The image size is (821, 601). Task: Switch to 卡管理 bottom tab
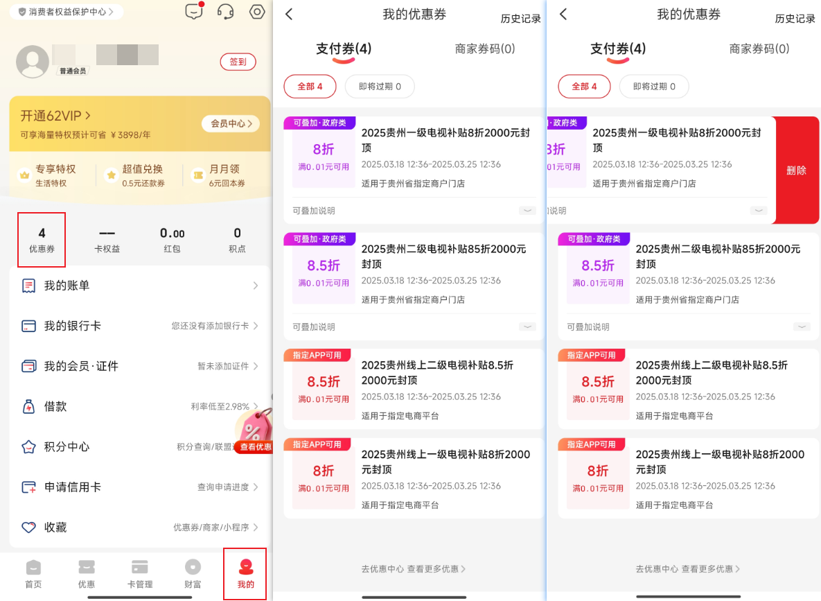click(x=140, y=574)
